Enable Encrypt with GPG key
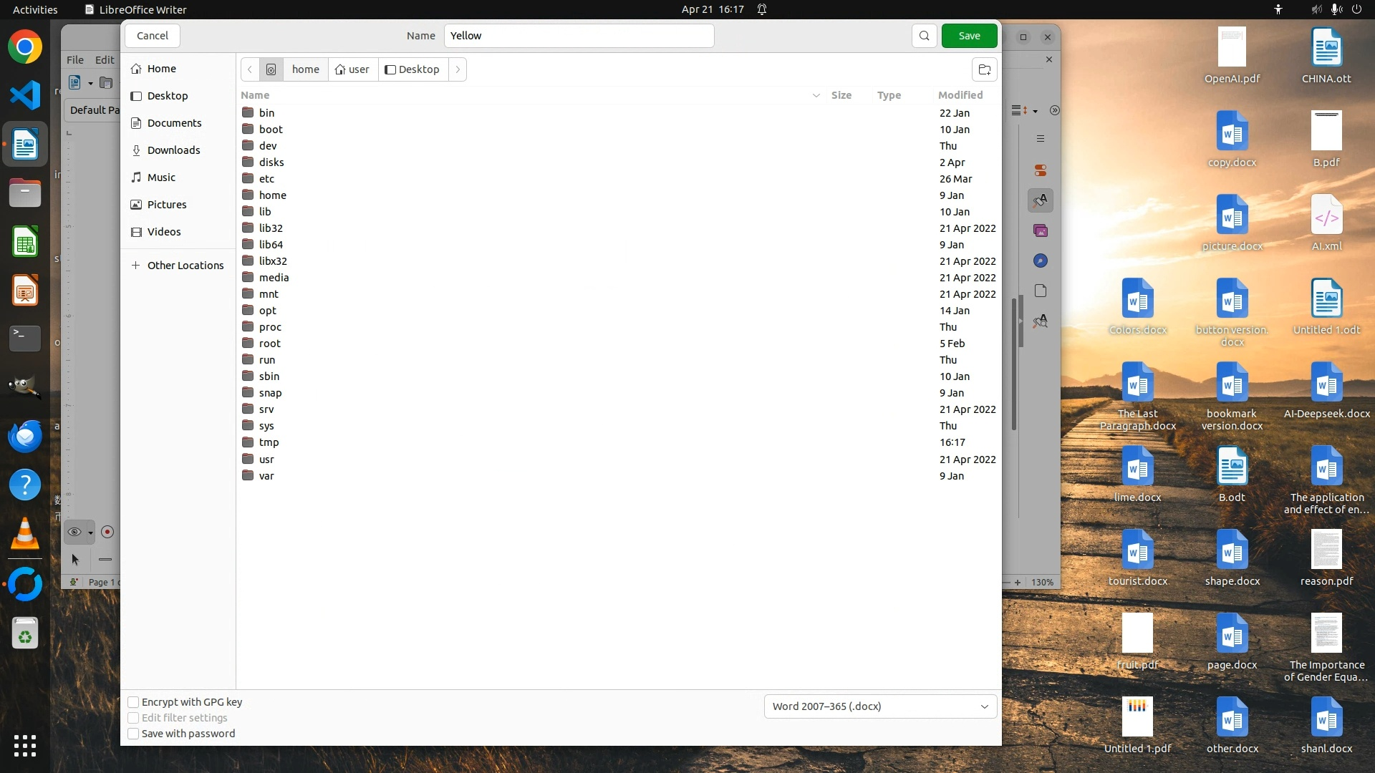The image size is (1375, 773). (x=133, y=702)
